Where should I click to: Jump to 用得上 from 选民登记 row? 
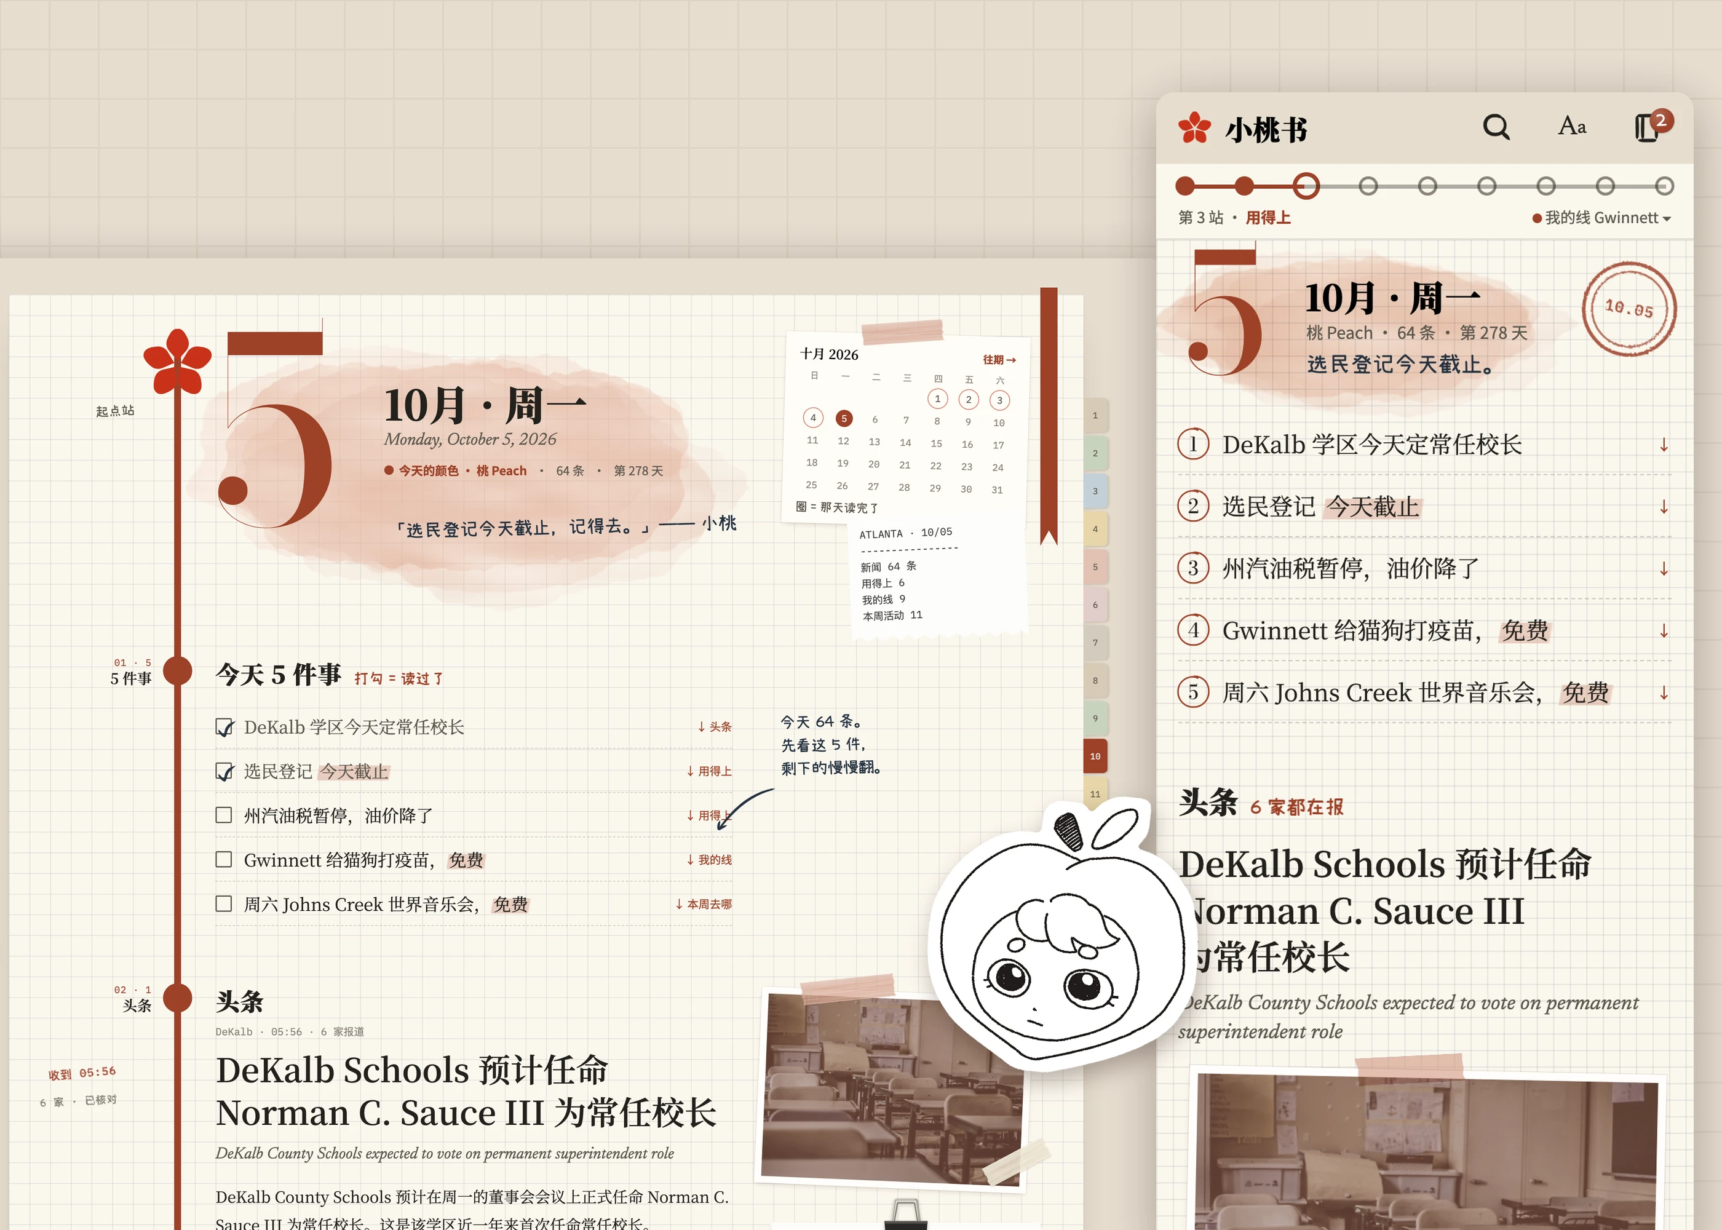click(709, 771)
